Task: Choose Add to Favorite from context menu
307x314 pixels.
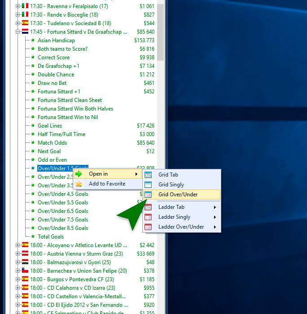Action: pyautogui.click(x=108, y=184)
